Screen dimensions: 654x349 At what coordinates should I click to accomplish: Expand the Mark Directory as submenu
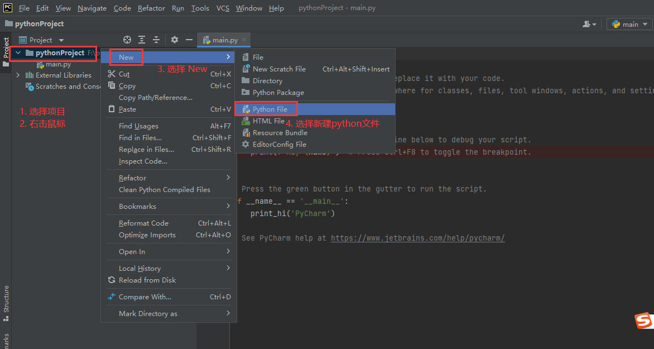[x=169, y=313]
